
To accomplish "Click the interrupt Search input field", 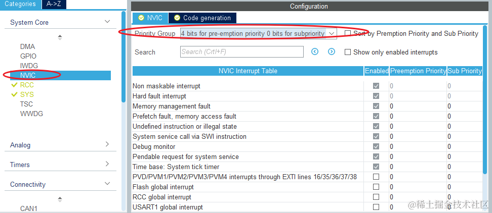I will (242, 51).
